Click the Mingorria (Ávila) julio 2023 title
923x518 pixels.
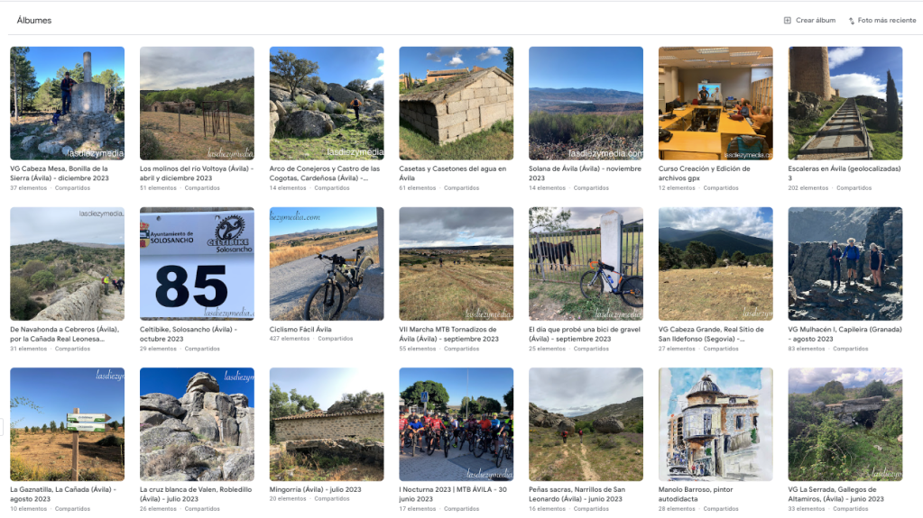click(x=315, y=489)
